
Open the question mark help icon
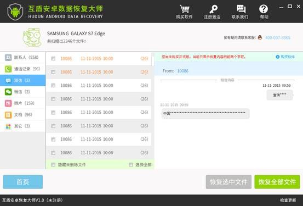(264, 9)
